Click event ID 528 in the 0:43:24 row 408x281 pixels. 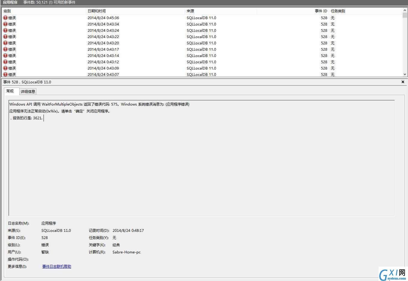[x=324, y=30]
